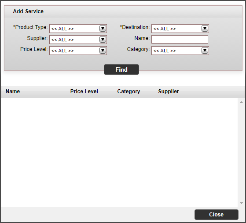Open the Category filter dropdown arrow

[205, 51]
